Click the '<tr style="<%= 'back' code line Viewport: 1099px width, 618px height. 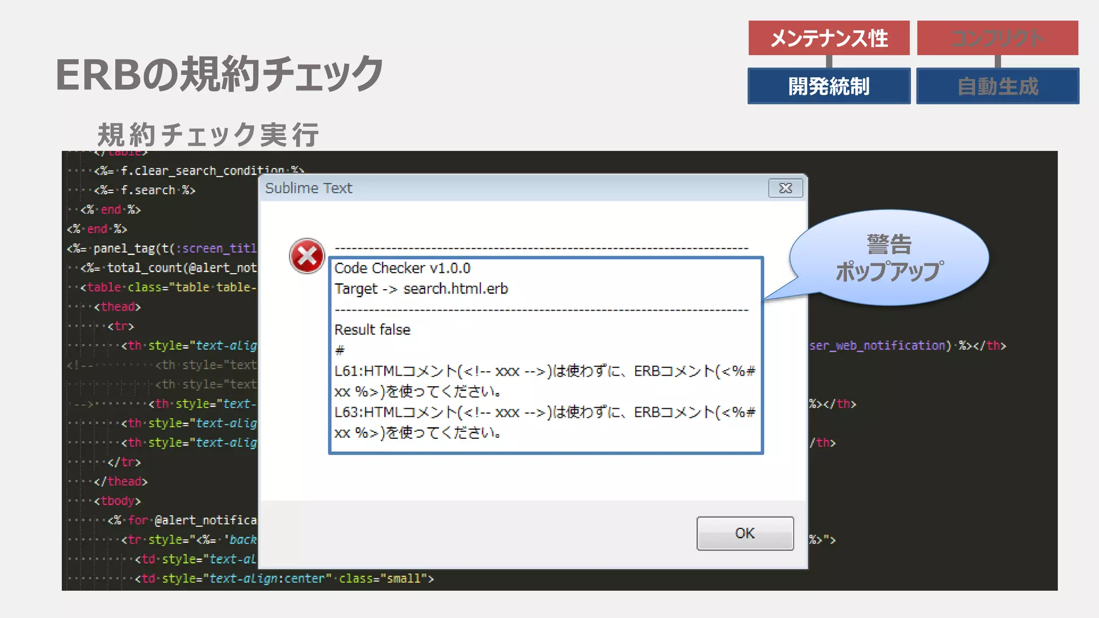(189, 540)
